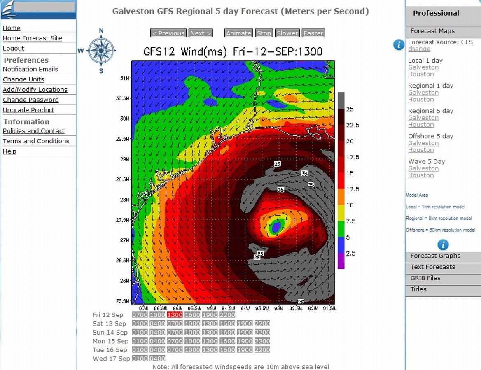Screen dimensions: 481x370
Task: Start the Animate playback
Action: click(239, 33)
